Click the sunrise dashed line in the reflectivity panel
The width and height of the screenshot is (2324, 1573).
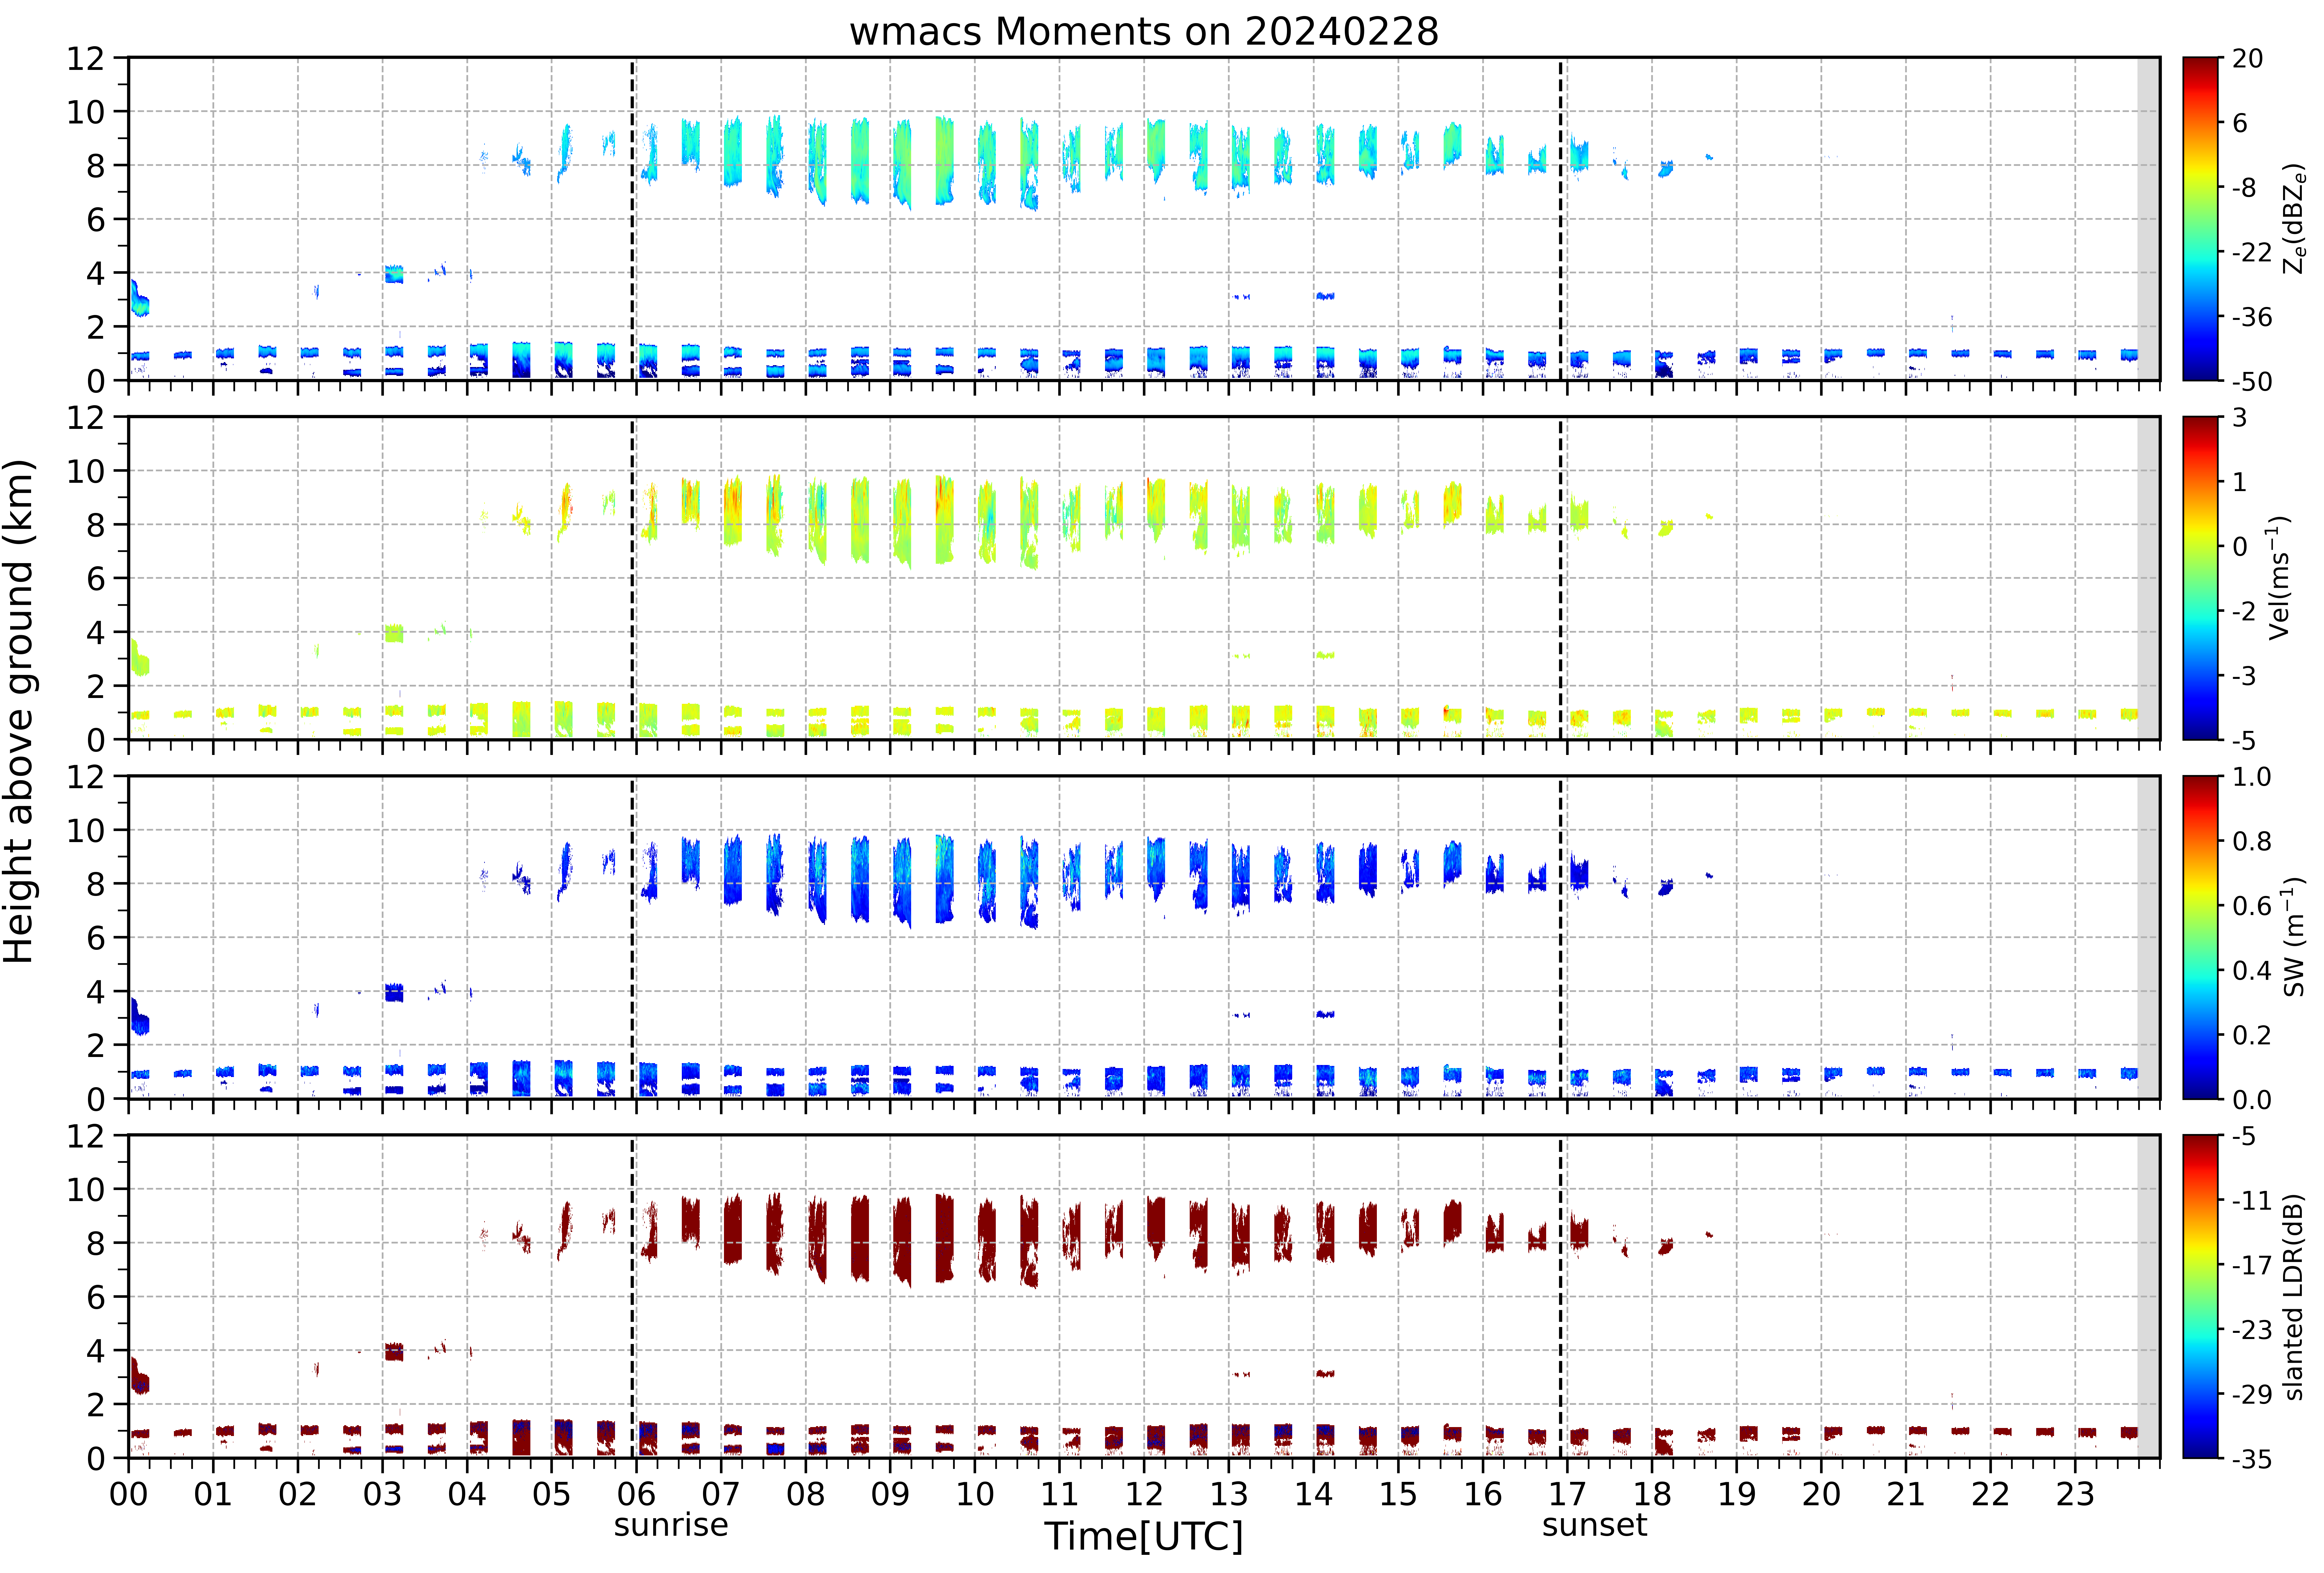[632, 219]
